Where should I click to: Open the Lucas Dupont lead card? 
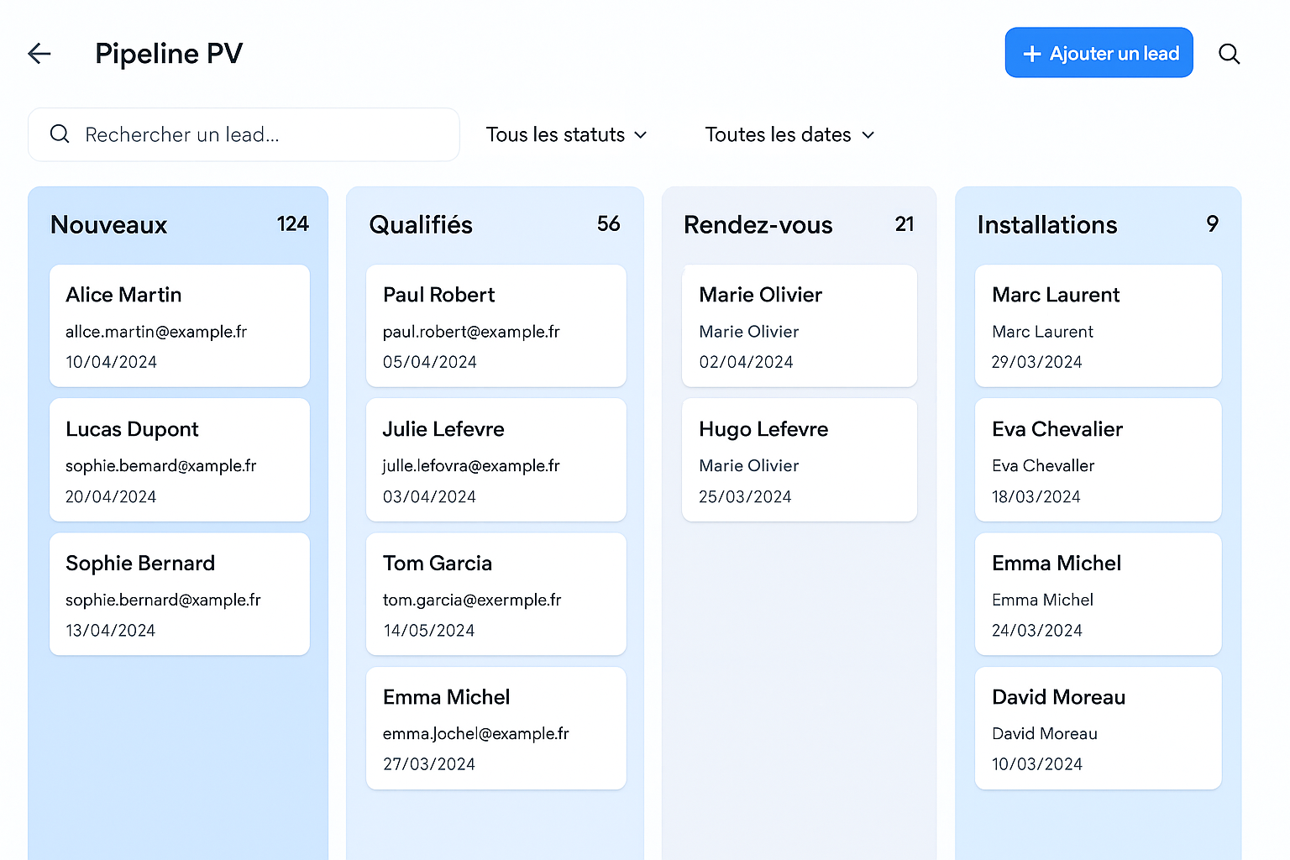coord(180,459)
